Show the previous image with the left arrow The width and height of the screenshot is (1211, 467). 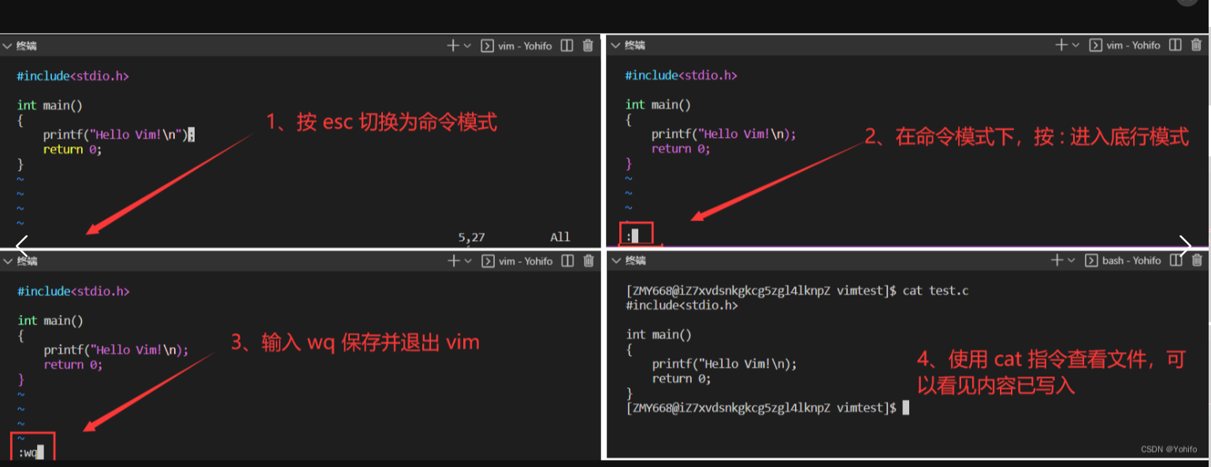coord(22,246)
